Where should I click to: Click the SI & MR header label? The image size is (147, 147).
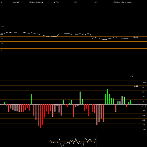coord(16,2)
